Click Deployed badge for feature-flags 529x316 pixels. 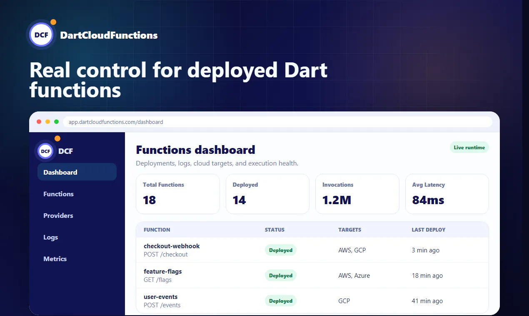(x=281, y=275)
